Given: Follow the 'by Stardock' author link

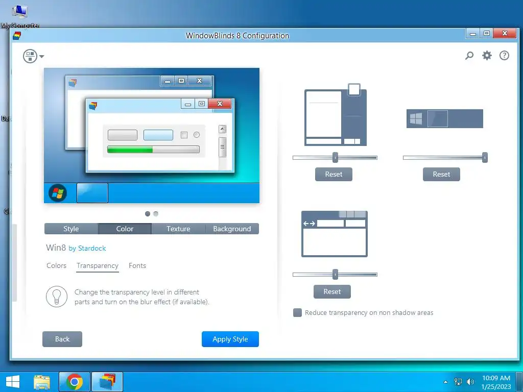Looking at the screenshot, I should pyautogui.click(x=87, y=249).
